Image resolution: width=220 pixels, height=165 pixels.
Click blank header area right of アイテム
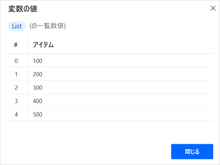tap(134, 45)
